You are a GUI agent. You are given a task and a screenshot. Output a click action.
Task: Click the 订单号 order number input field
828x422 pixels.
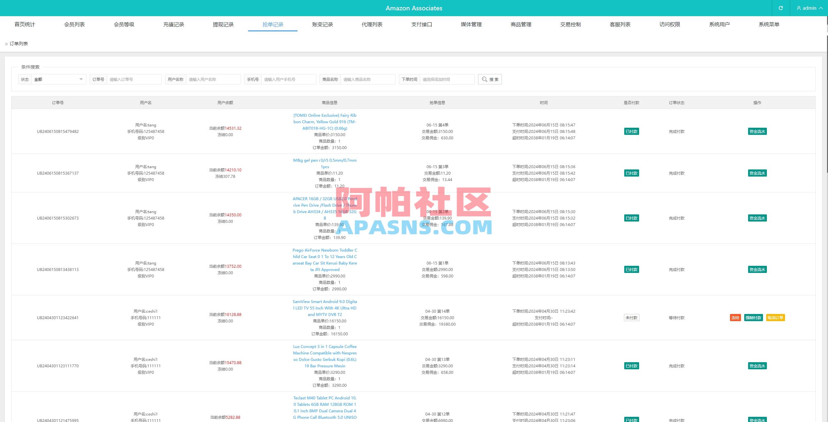tap(134, 79)
